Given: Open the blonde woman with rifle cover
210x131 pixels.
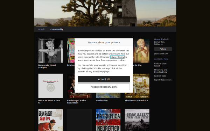Looking at the screenshot, I should 141,51.
